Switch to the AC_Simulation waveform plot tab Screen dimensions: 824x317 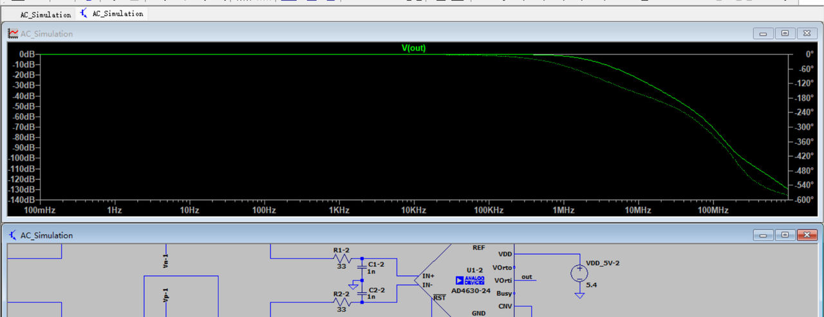[x=39, y=14]
